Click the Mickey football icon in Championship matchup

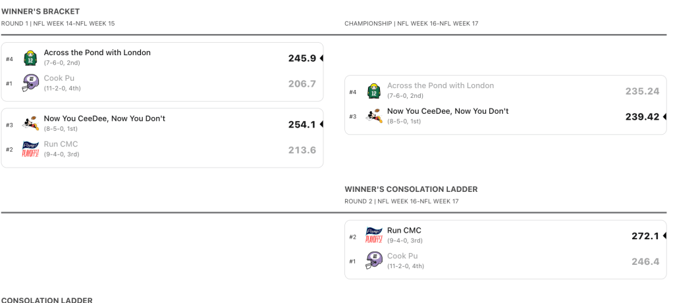coord(373,116)
